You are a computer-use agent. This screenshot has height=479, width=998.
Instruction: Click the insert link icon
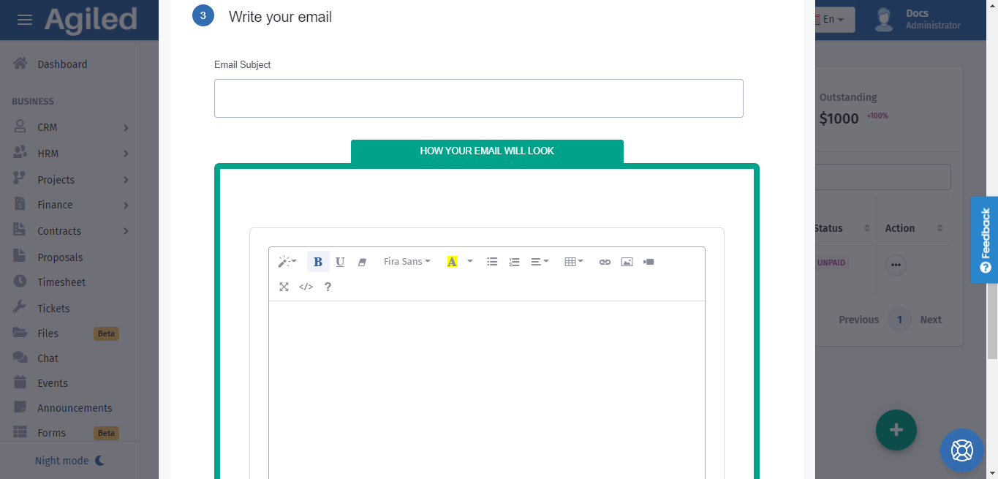605,262
